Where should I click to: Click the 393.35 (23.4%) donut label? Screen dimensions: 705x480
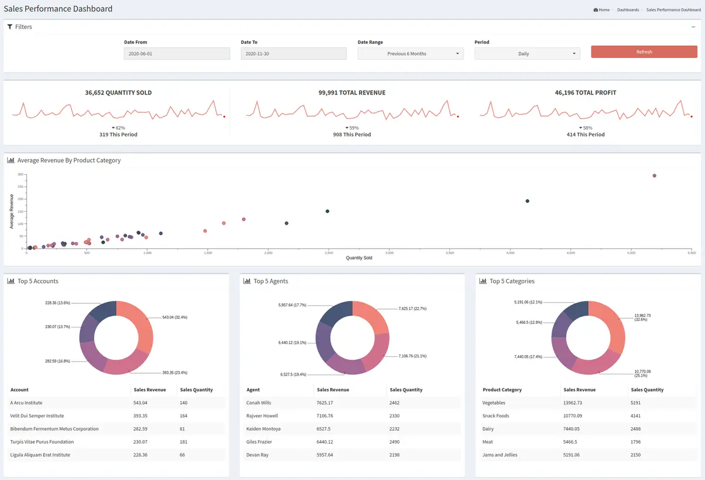click(175, 373)
